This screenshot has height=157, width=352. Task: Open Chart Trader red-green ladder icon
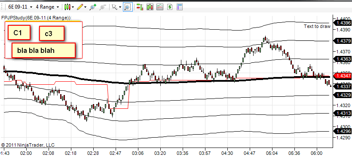click(x=140, y=7)
